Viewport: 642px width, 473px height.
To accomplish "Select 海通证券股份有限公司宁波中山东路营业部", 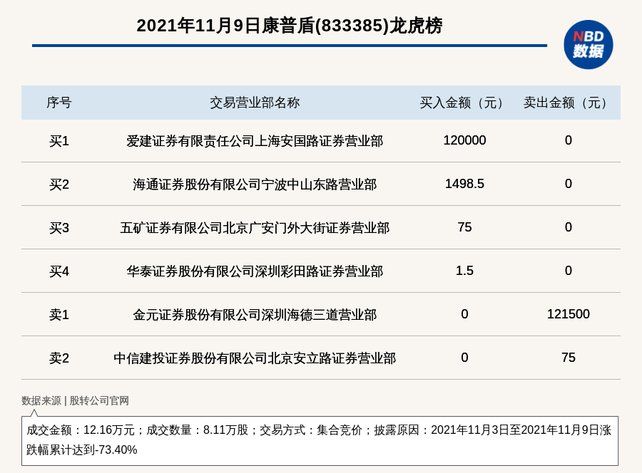I will (255, 184).
